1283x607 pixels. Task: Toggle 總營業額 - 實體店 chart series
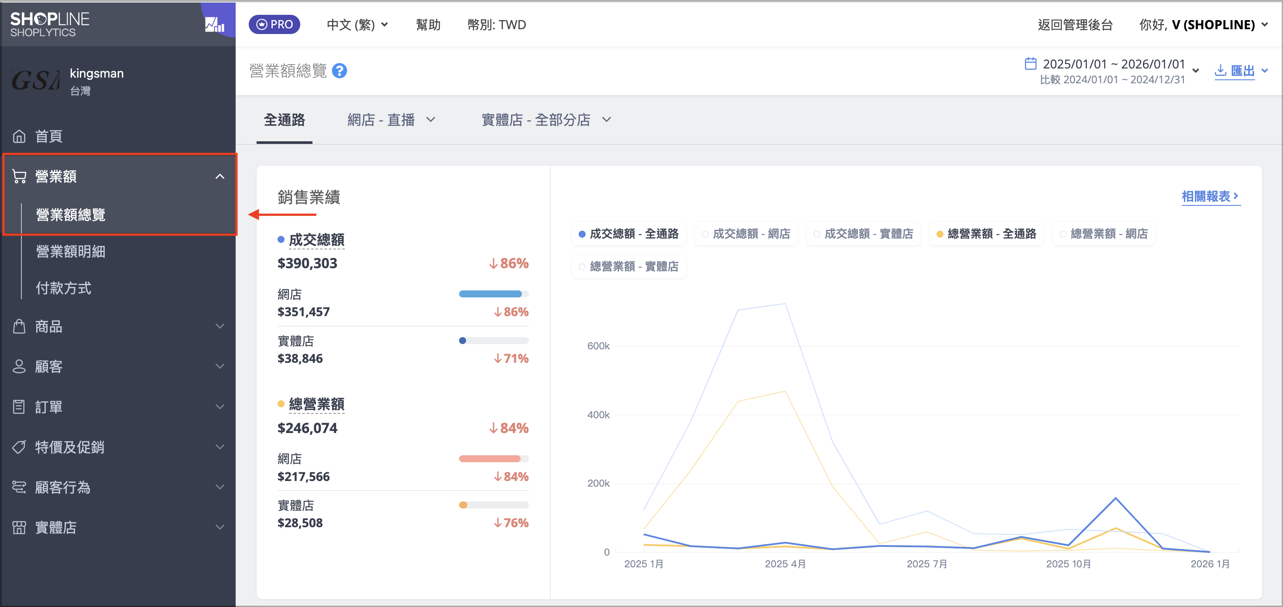click(628, 266)
